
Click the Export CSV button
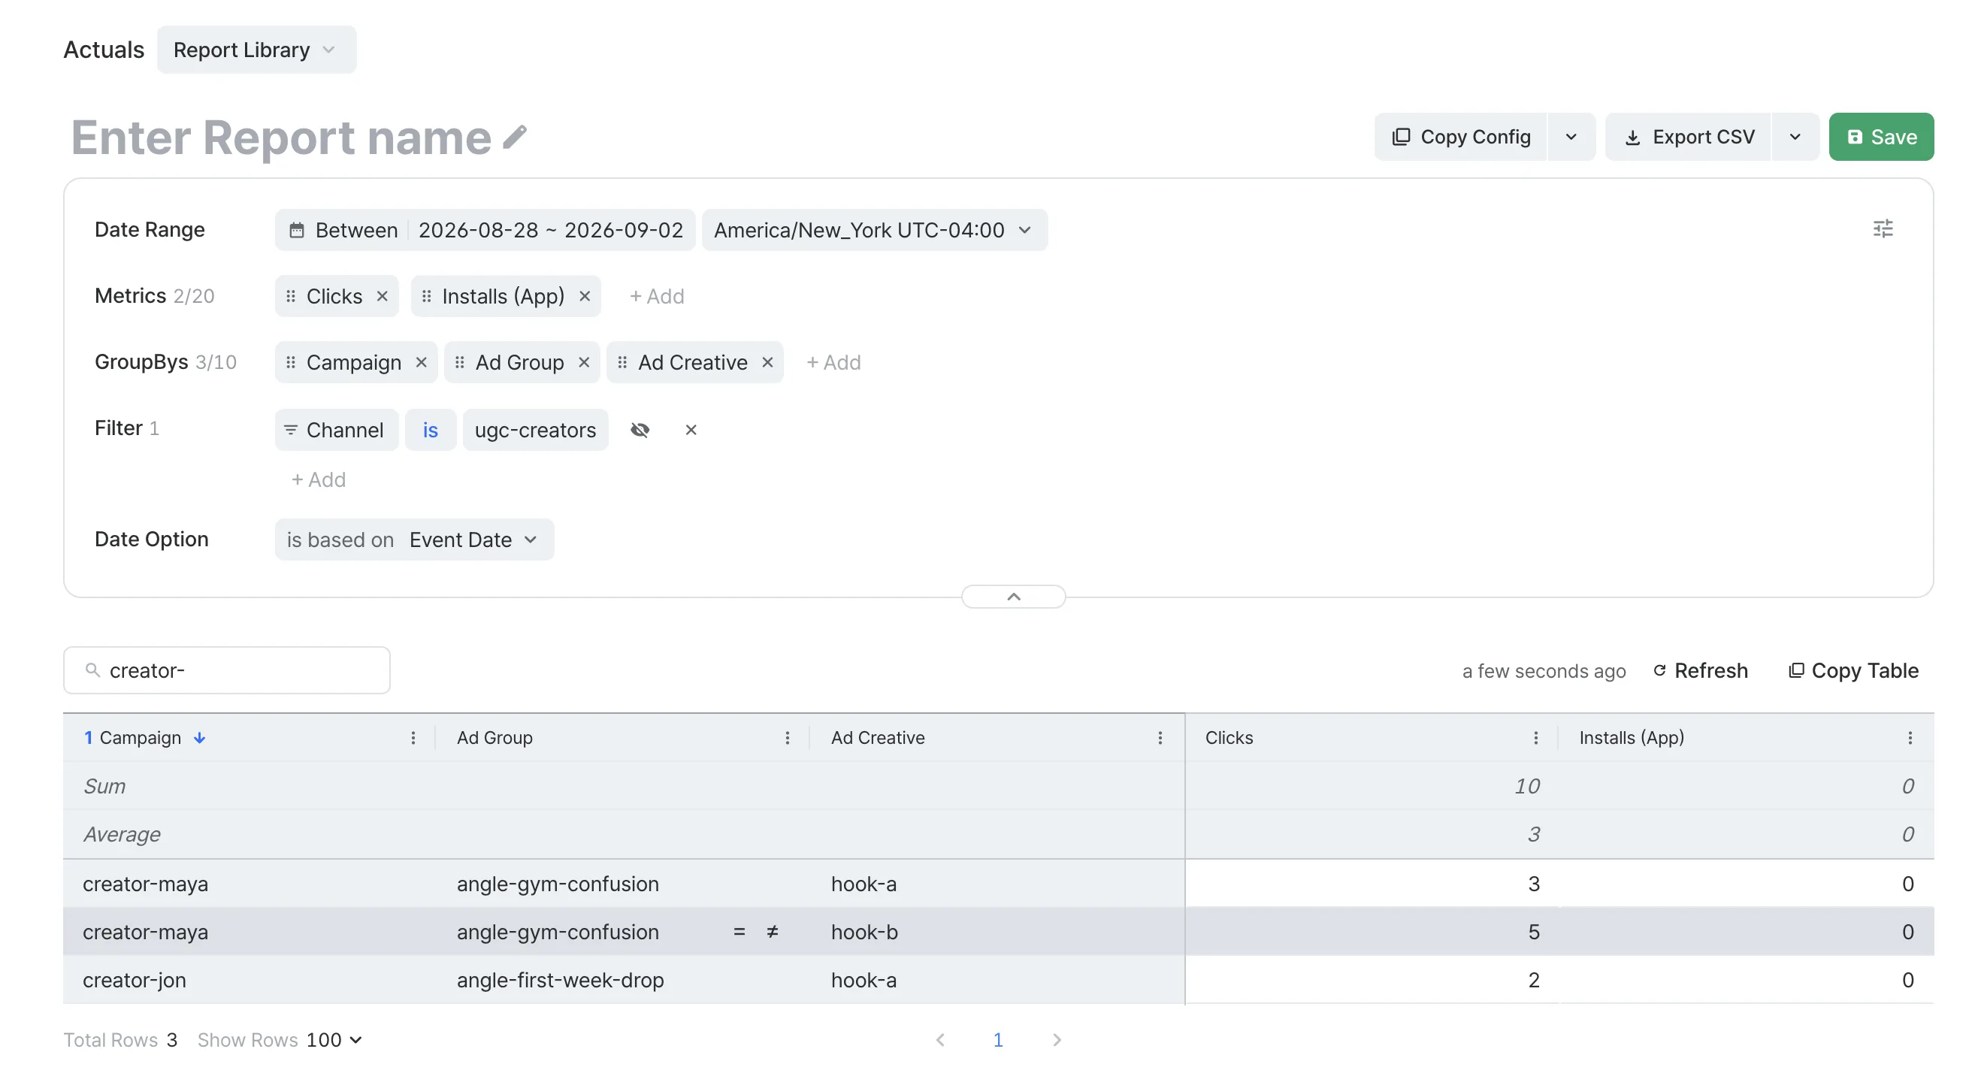(x=1688, y=138)
